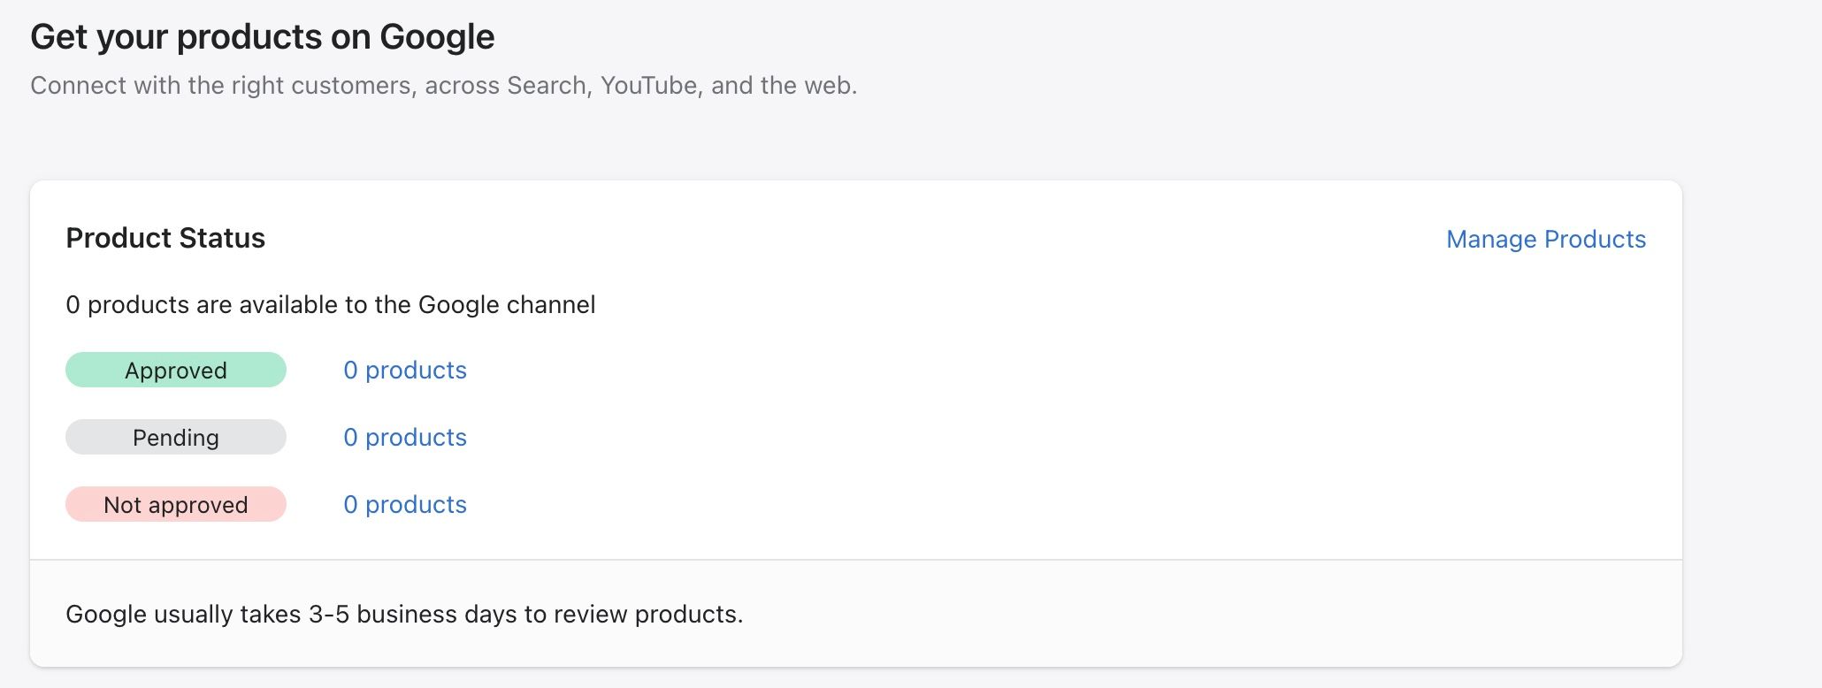Click the 'Get your products on Google' heading
This screenshot has height=688, width=1822.
point(262,37)
